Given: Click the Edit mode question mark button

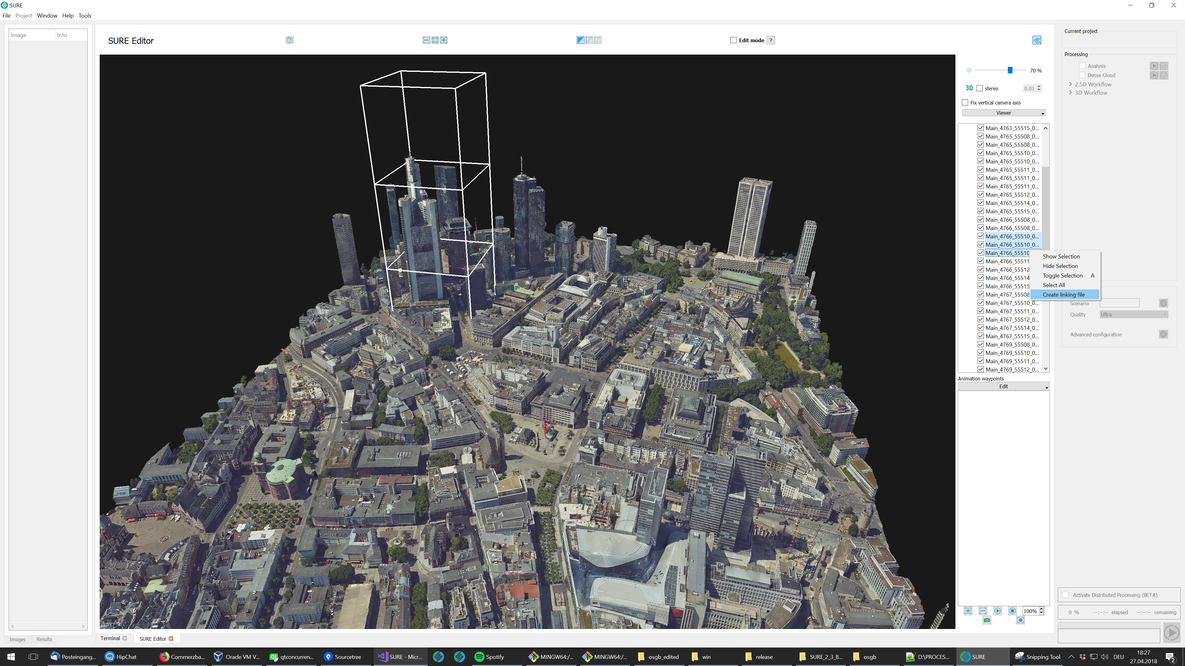Looking at the screenshot, I should 771,40.
